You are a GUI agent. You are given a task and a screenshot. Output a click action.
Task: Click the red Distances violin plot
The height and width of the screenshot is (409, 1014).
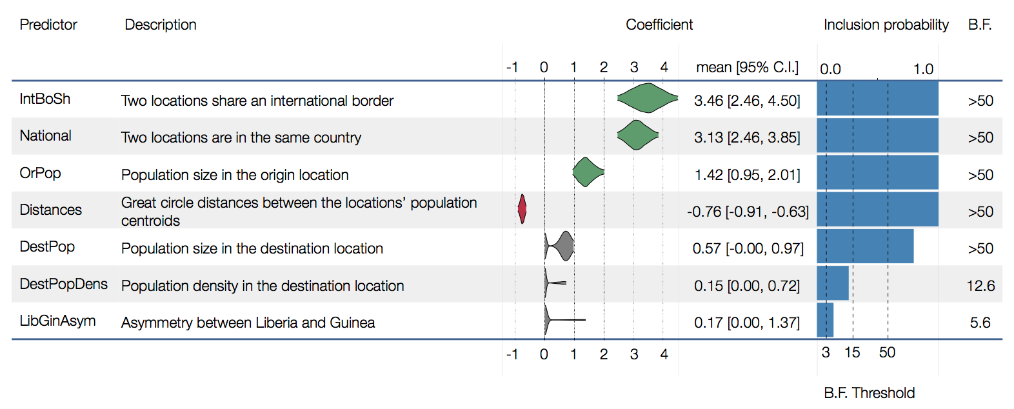[x=522, y=209]
